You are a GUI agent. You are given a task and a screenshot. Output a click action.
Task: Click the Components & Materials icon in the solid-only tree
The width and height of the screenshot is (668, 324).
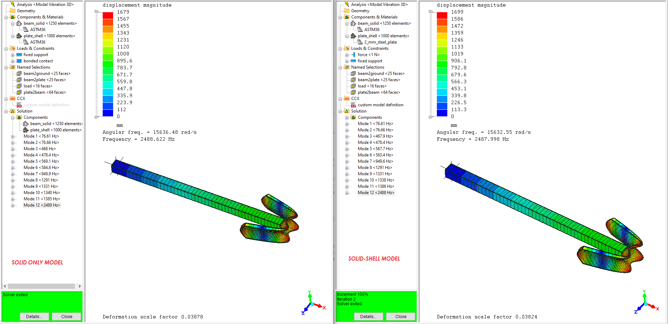13,17
